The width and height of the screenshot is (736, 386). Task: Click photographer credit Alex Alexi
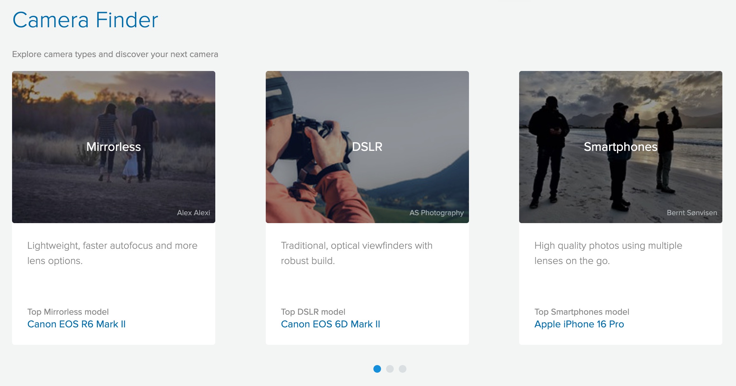193,213
